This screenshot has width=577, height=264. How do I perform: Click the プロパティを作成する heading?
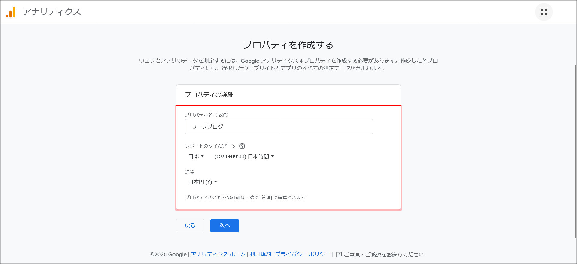pos(288,45)
